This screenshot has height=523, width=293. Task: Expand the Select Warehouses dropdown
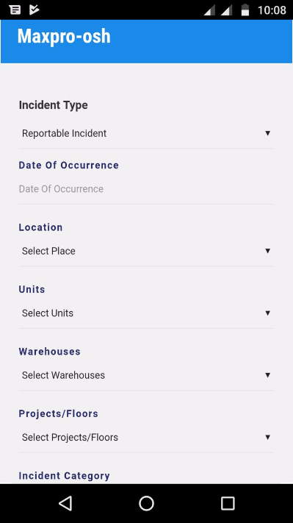pos(147,375)
